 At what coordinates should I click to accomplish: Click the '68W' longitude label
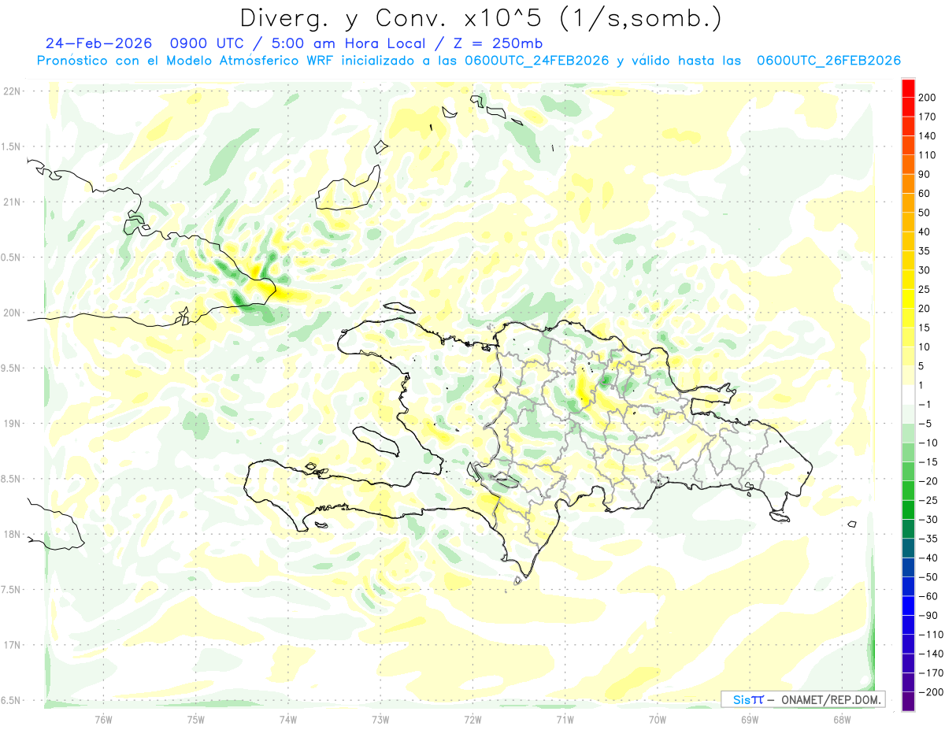coord(842,720)
